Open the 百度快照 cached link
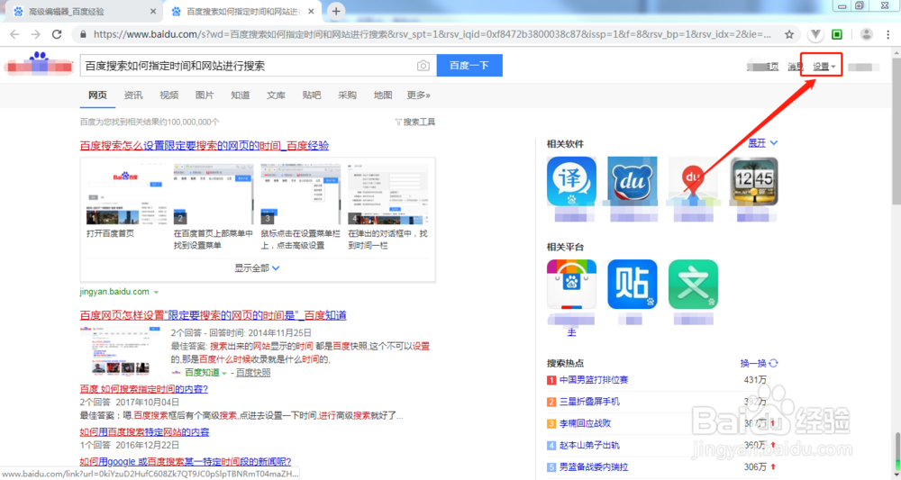This screenshot has height=480, width=901. coord(253,373)
